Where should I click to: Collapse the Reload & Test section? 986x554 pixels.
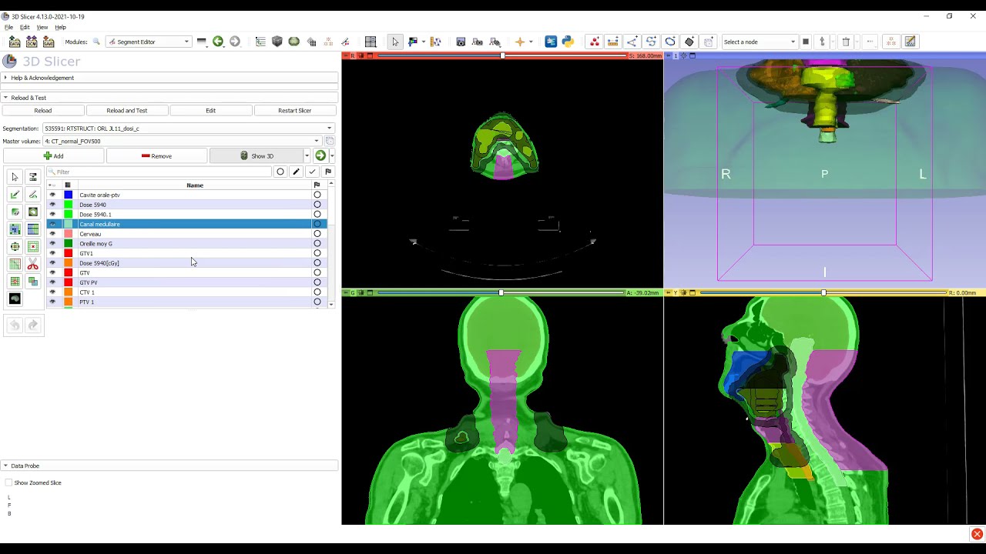(169, 98)
